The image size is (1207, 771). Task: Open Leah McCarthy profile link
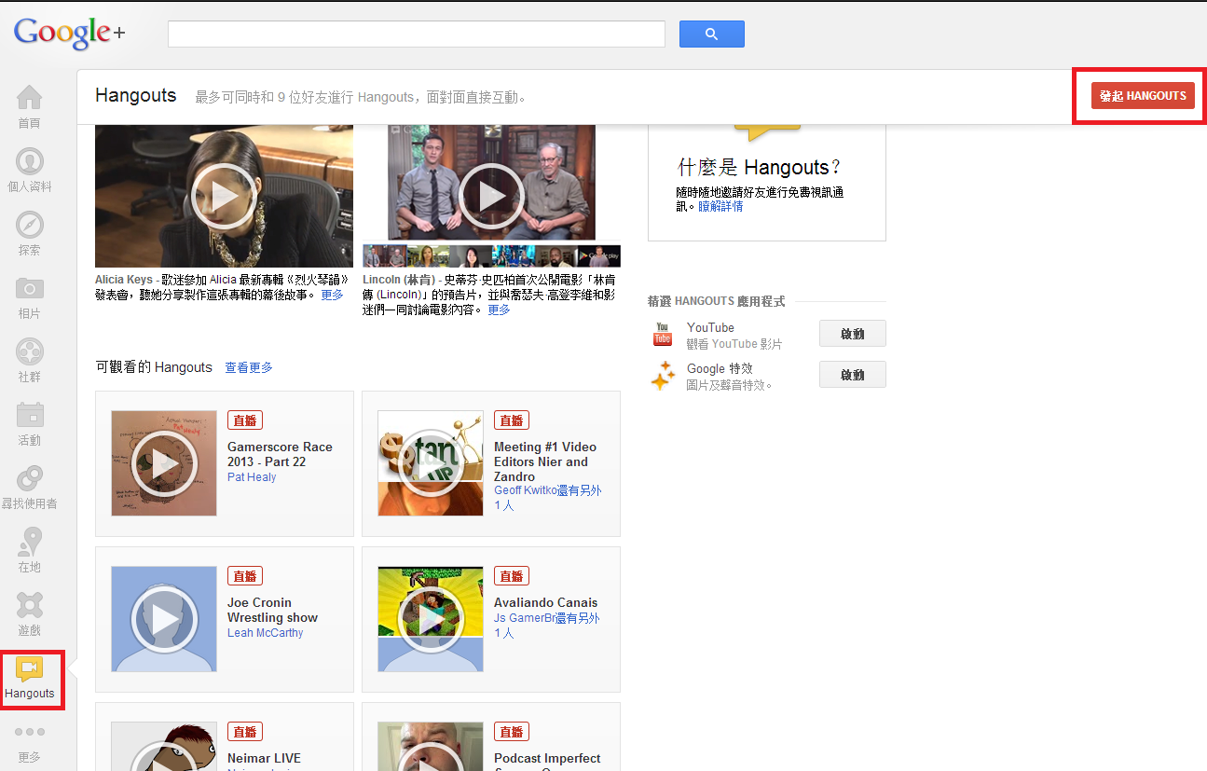(266, 633)
